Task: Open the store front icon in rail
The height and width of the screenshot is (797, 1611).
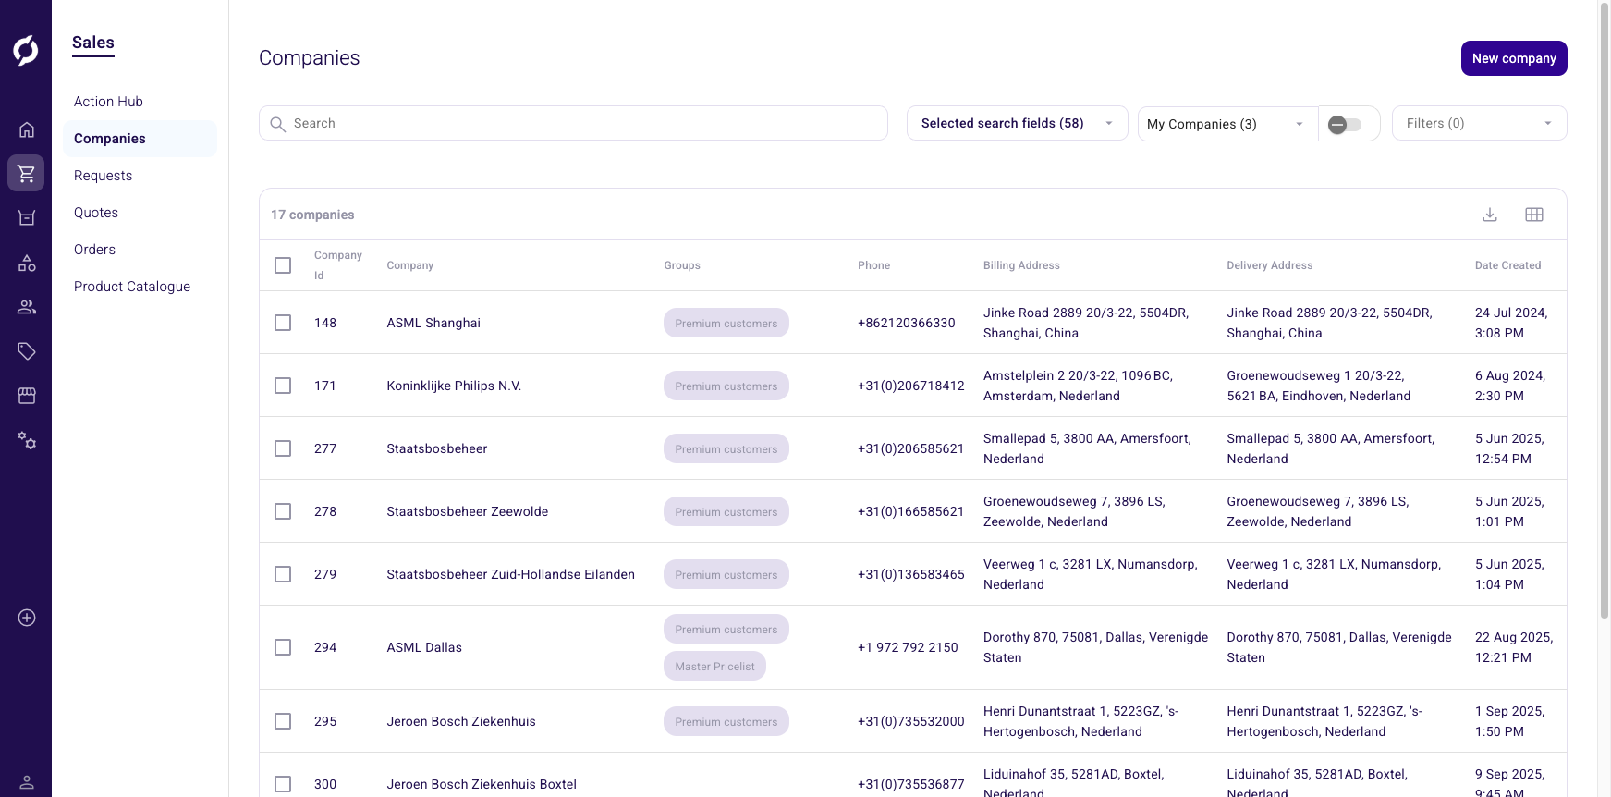Action: tap(27, 396)
